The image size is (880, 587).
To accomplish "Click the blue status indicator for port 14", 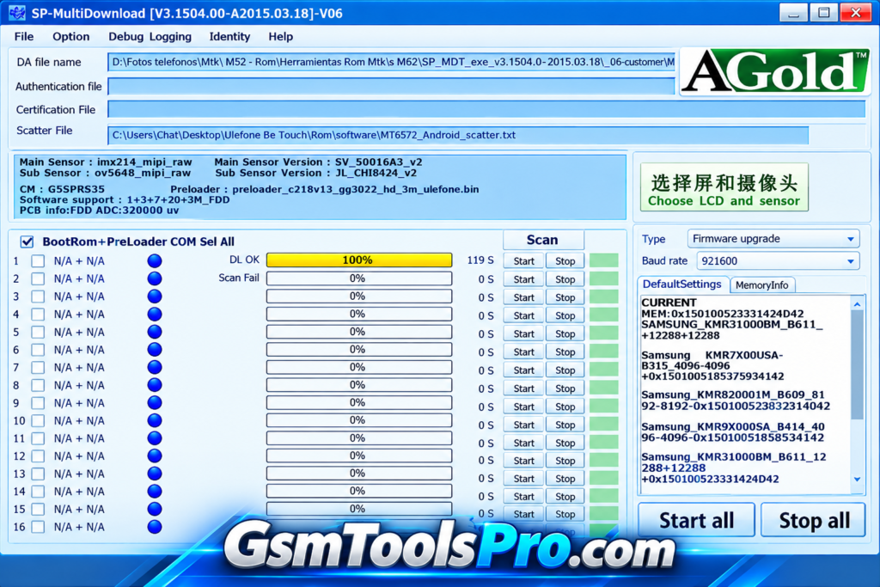I will click(x=155, y=492).
